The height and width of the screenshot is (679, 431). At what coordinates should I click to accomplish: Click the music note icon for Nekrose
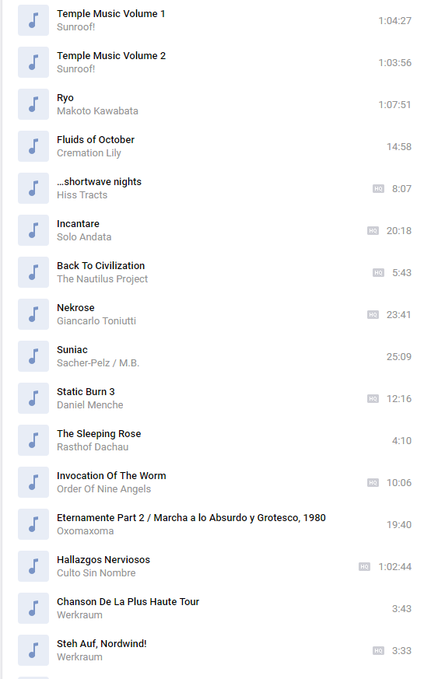33,314
